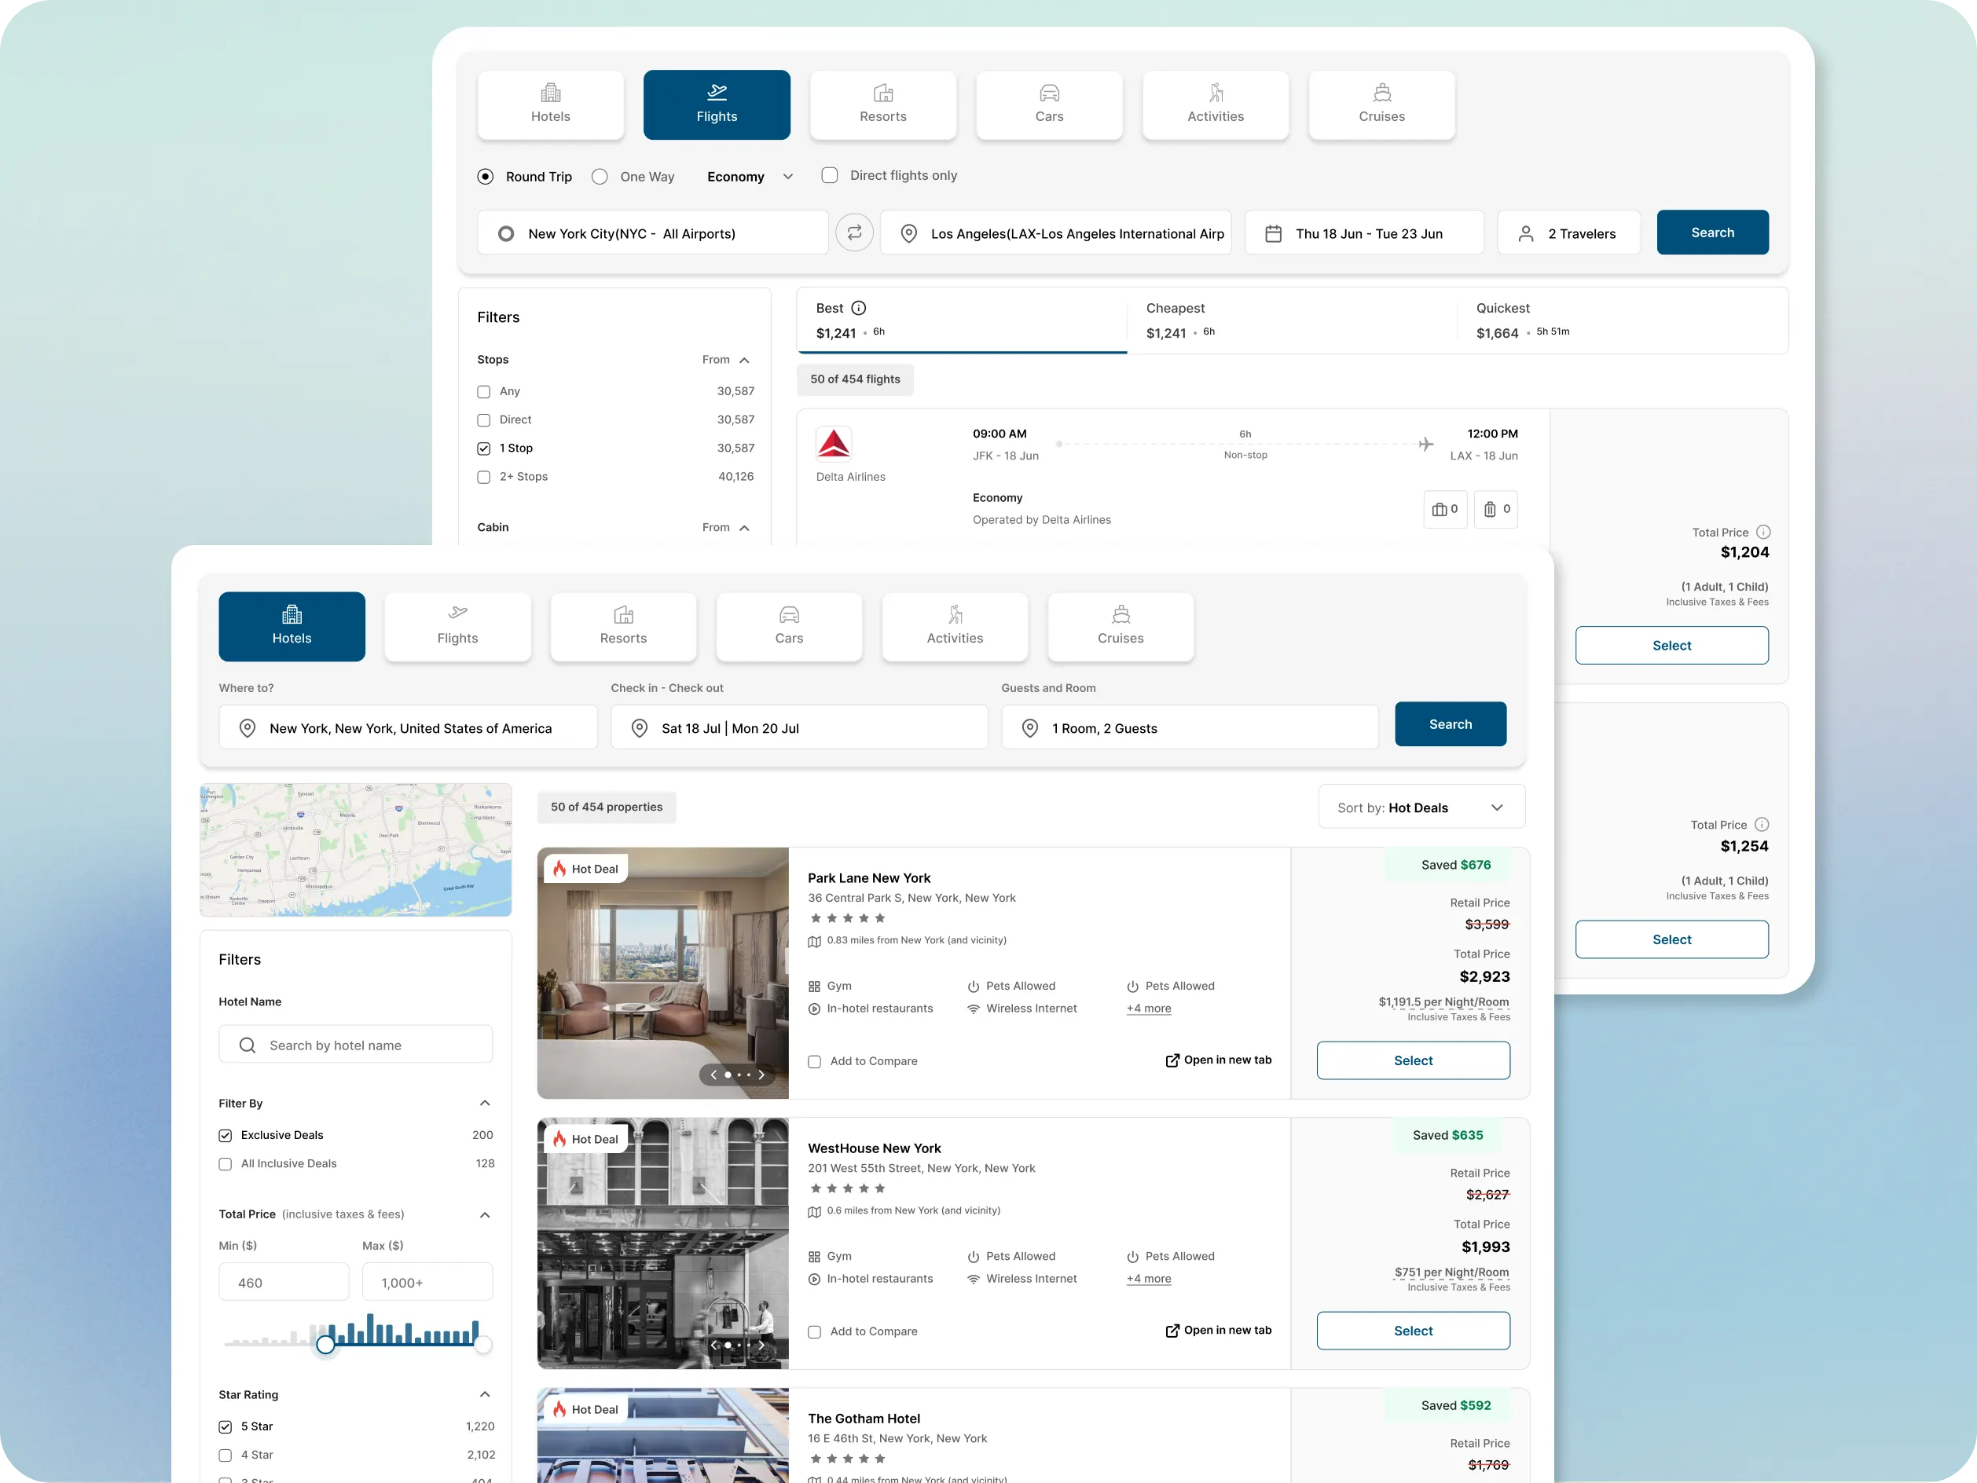The height and width of the screenshot is (1483, 1977).
Task: Click the location pin in hotel destination field
Action: (x=248, y=729)
